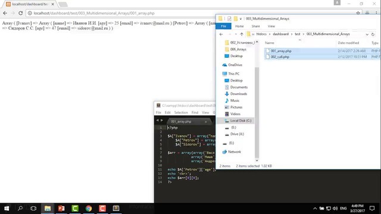381x214 pixels.
Task: Go up one folder level in Explorer
Action: [242, 34]
